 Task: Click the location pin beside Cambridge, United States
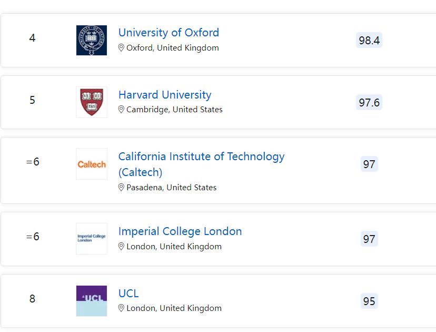tap(121, 110)
